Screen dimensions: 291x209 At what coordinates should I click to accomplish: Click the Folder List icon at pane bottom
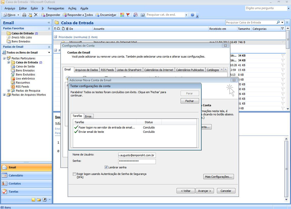39,200
